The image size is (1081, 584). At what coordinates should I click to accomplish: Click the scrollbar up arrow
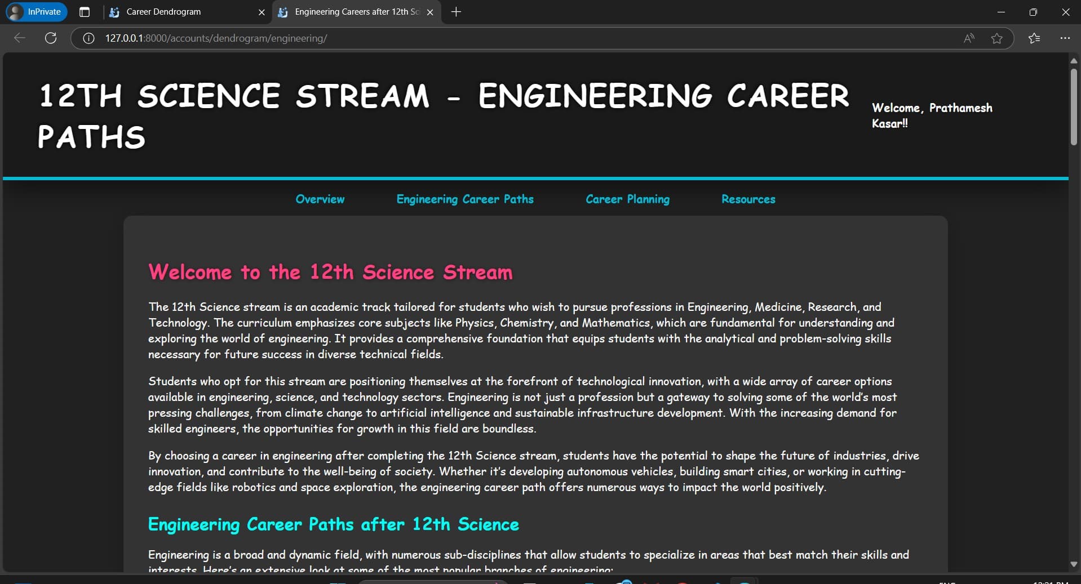coord(1074,60)
